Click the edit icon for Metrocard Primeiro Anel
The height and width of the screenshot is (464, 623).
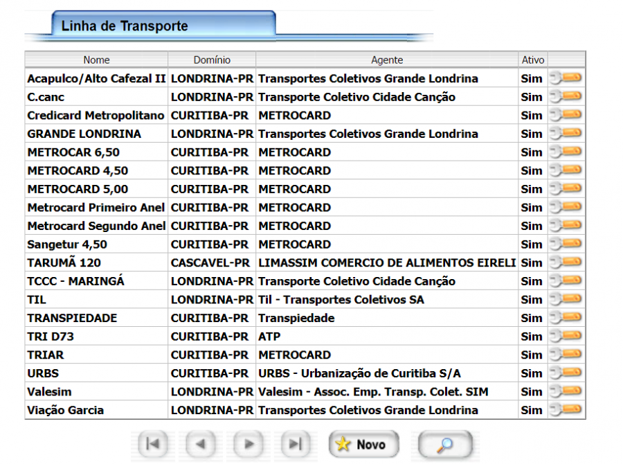coord(566,207)
